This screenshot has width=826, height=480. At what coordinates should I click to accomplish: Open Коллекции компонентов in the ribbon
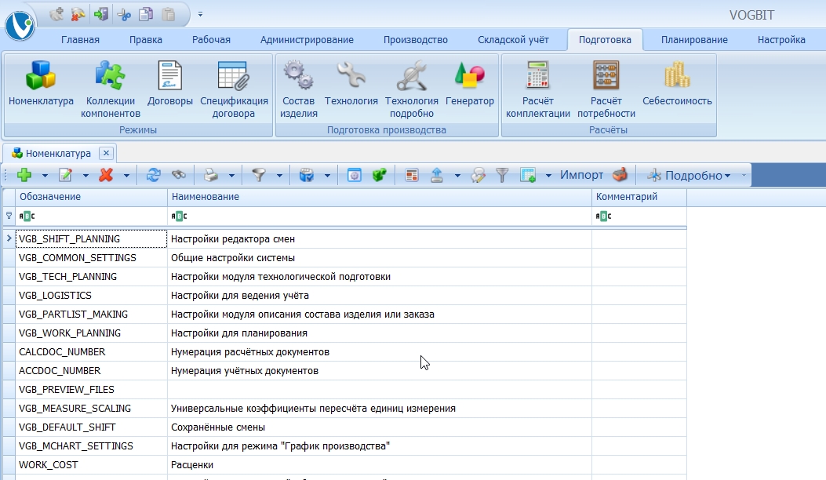111,89
